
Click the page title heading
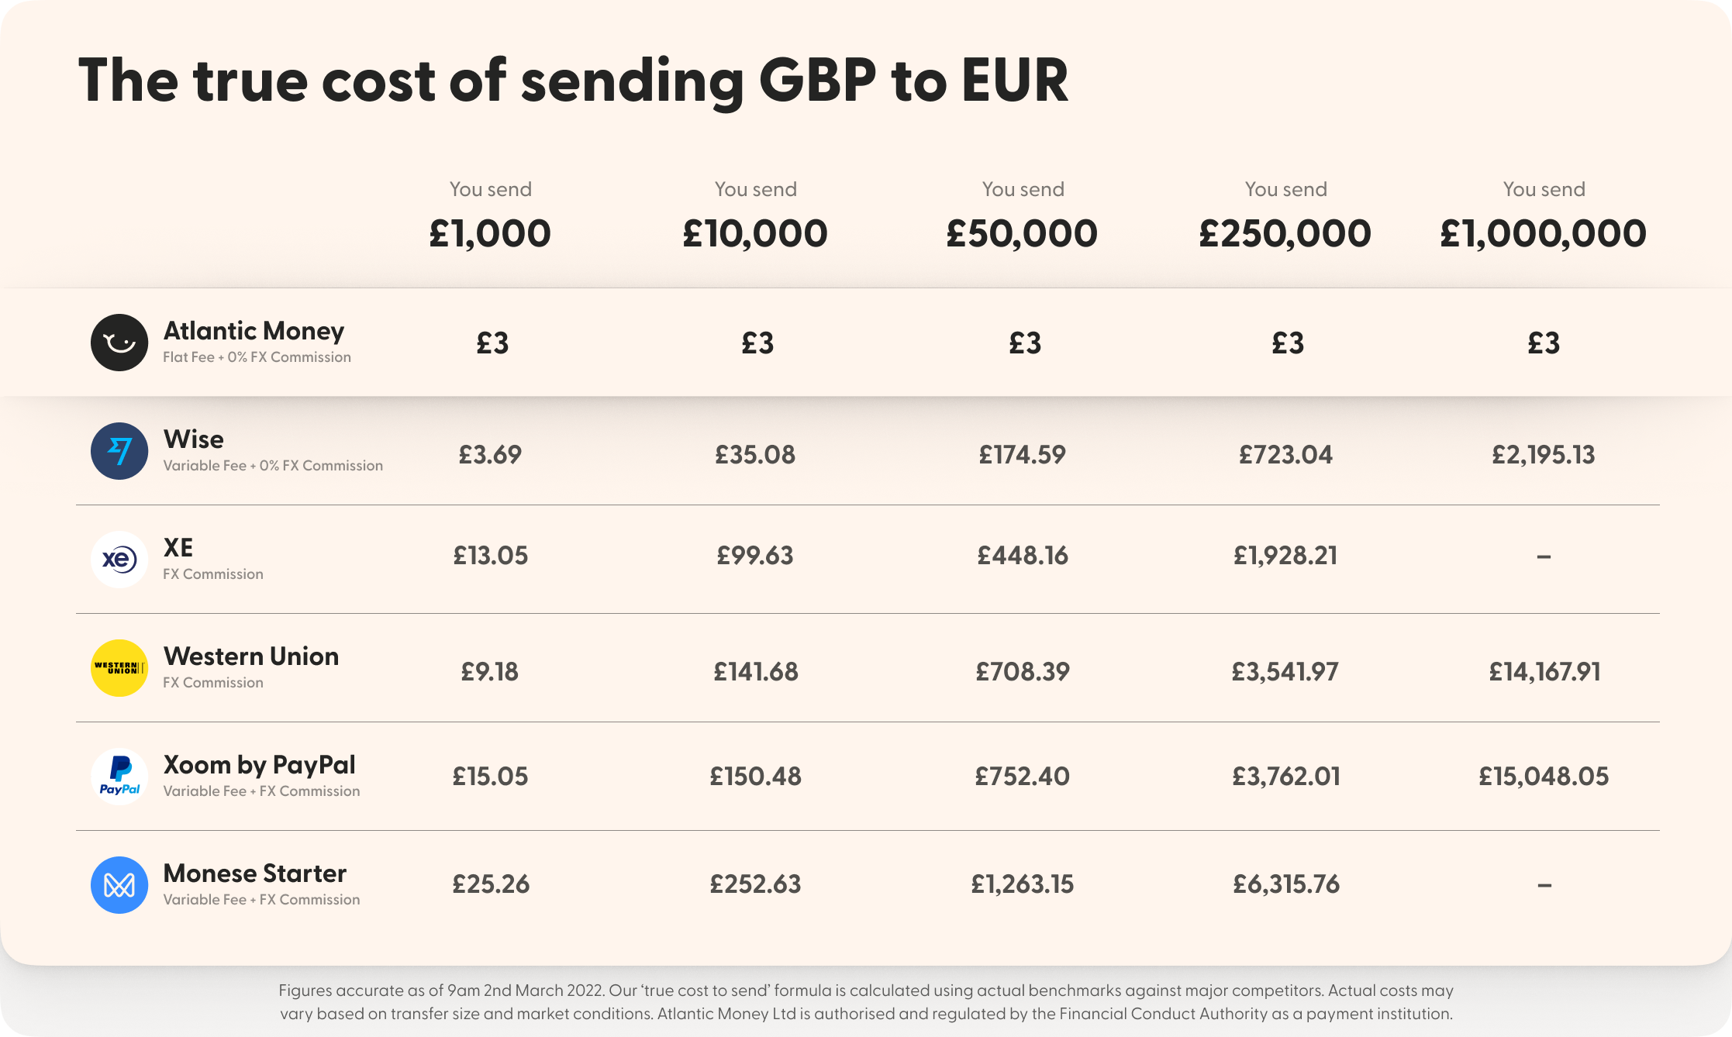573,81
